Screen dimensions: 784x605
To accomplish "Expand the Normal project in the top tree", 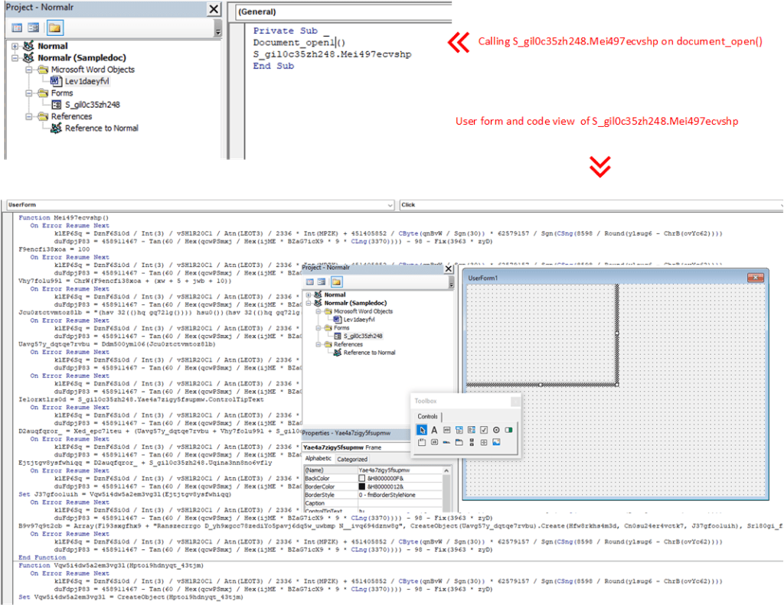I will [x=16, y=47].
